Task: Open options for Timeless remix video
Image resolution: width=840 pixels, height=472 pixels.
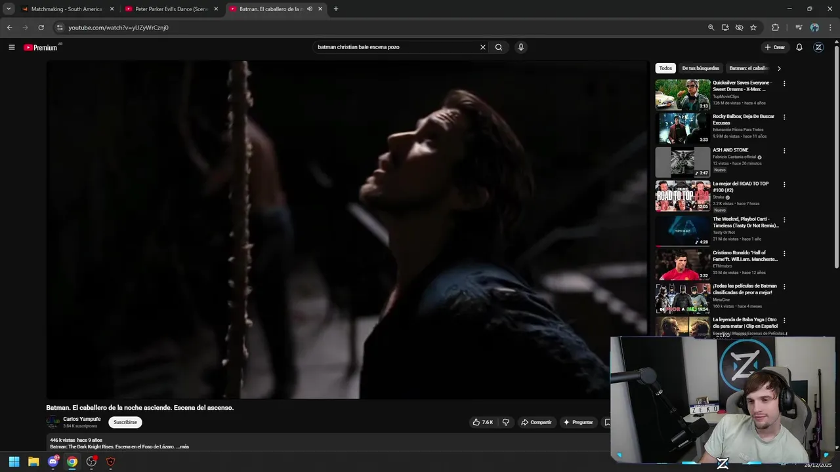Action: [x=784, y=220]
